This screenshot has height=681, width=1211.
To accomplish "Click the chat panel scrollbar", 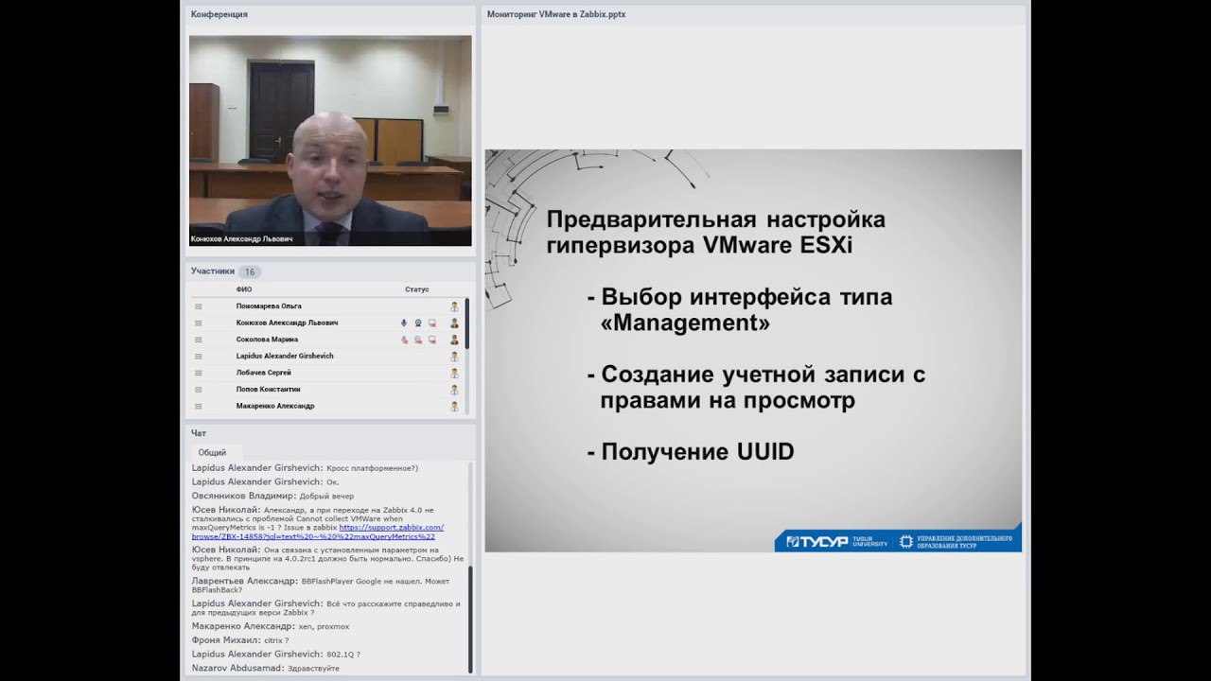I will (x=470, y=619).
